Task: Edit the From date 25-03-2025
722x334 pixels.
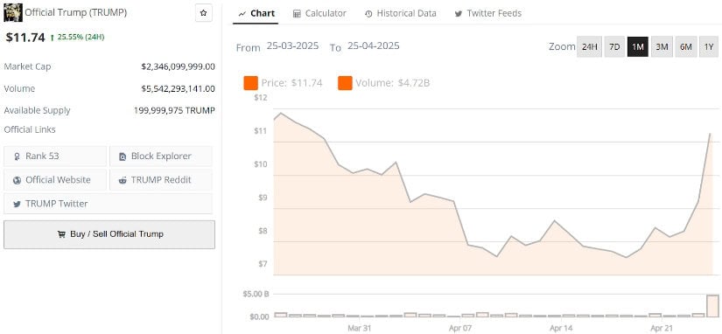Action: [x=292, y=46]
